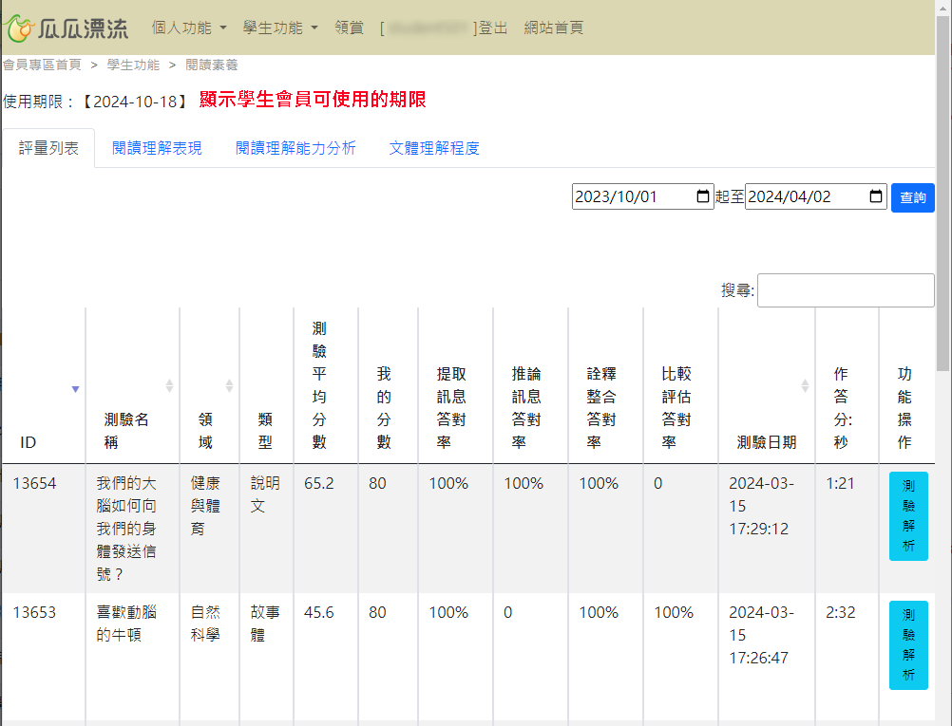The height and width of the screenshot is (726, 952).
Task: Select the 評量列表 tab
Action: coord(48,148)
